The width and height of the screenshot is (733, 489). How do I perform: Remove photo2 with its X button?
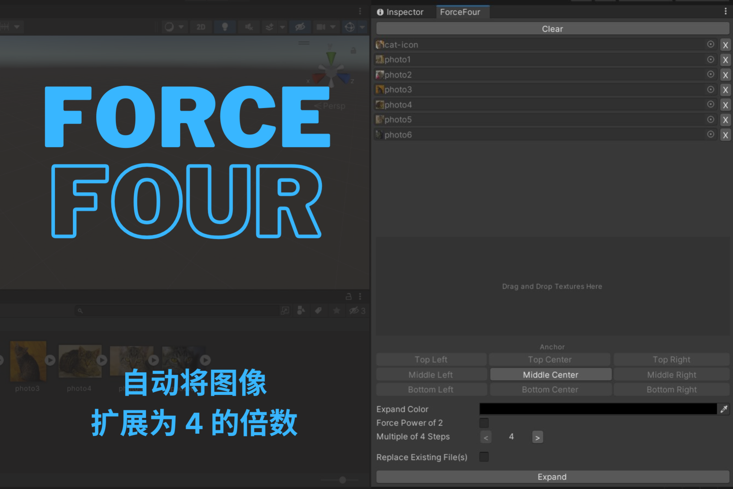coord(725,75)
